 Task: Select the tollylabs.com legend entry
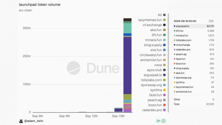pyautogui.click(x=153, y=80)
